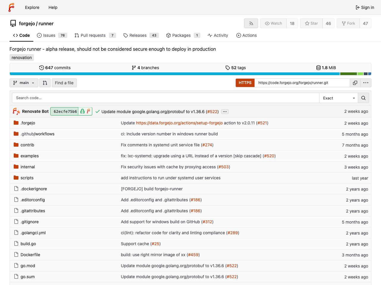Click the Watch button
The height and width of the screenshot is (285, 381).
coord(274,23)
